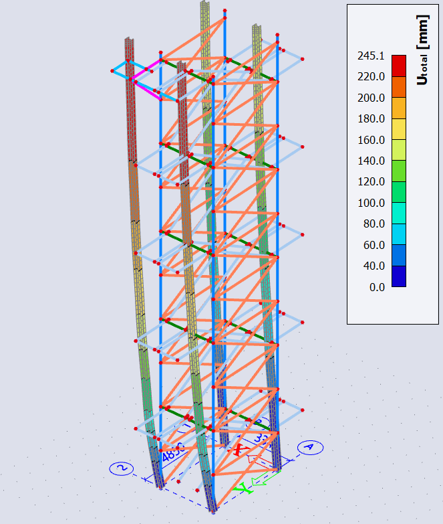Screen dimensions: 443x524
Task: Select the dark blue lowest legend swatch
Action: (398, 276)
